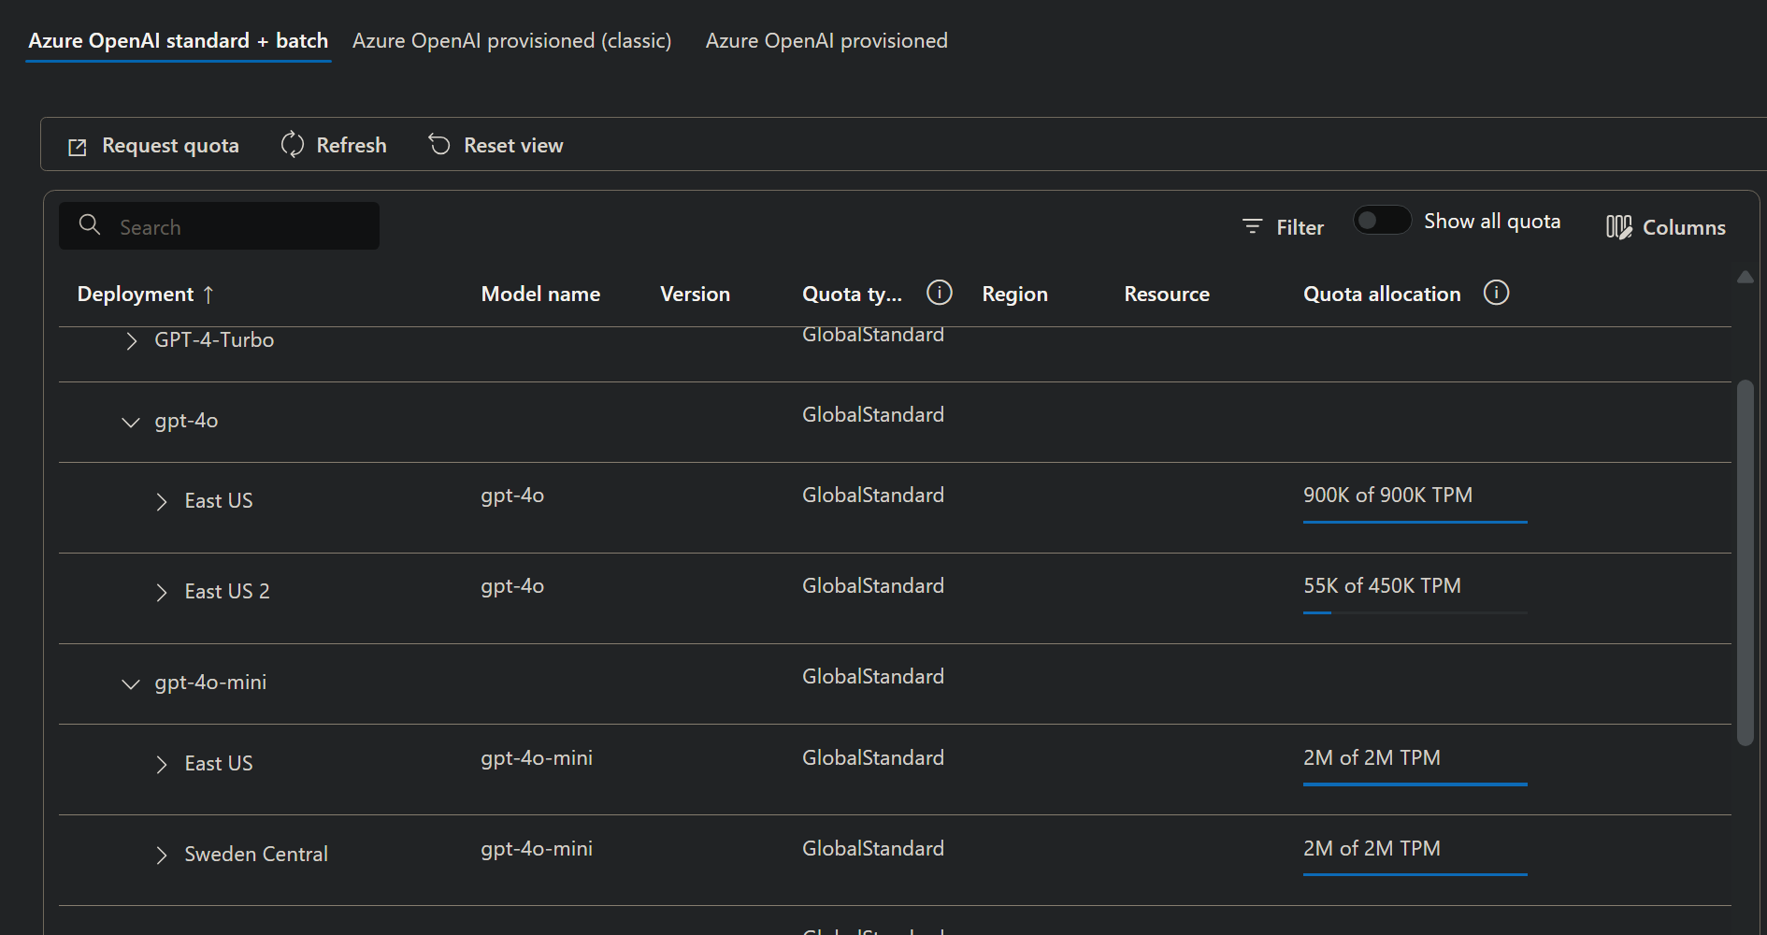
Task: Expand the GPT-4-Turbo row
Action: [x=132, y=340]
